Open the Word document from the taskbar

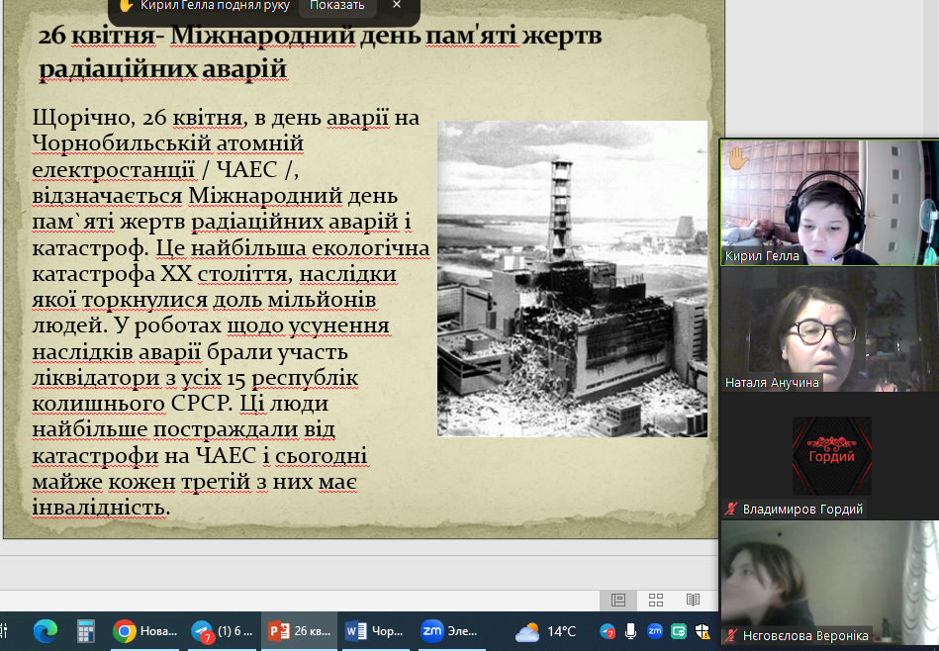[x=375, y=631]
